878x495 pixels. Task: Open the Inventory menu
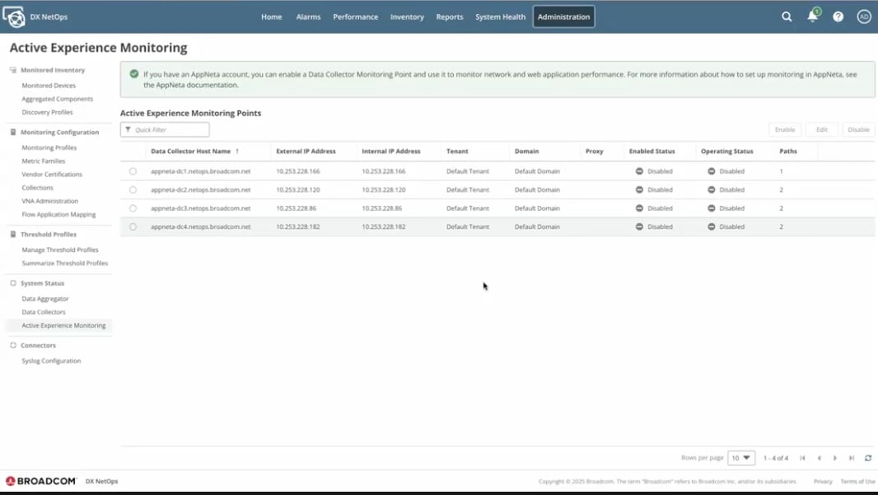(407, 16)
